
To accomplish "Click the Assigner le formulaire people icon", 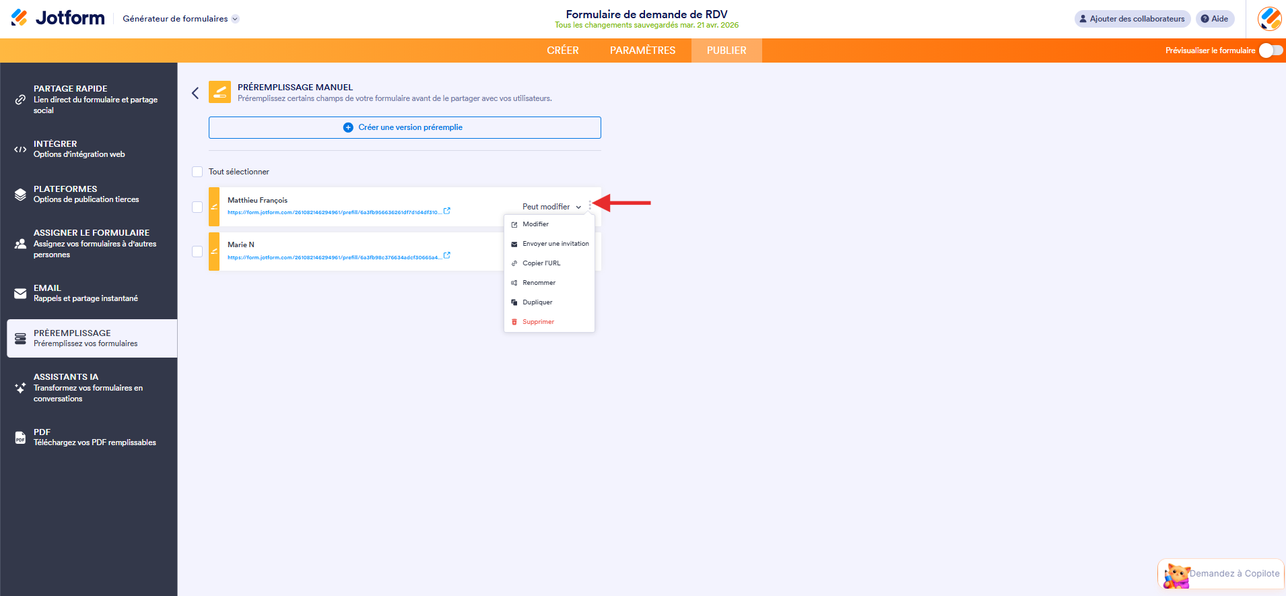I will pos(20,244).
